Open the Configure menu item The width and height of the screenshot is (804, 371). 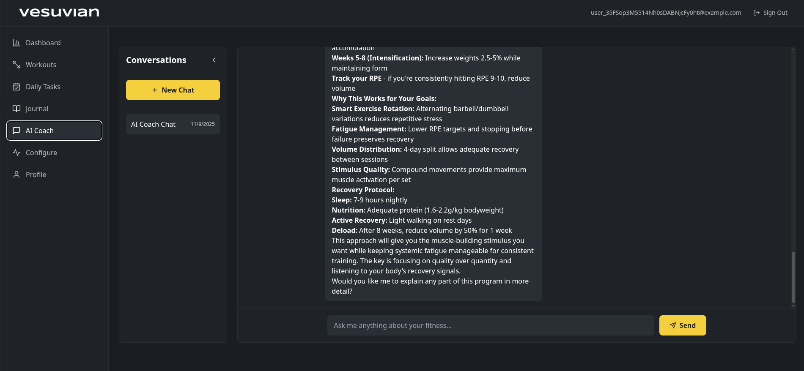click(x=41, y=153)
